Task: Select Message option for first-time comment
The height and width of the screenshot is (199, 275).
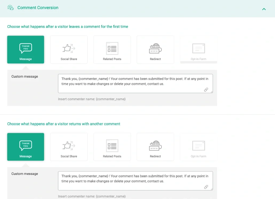Action: (x=26, y=50)
